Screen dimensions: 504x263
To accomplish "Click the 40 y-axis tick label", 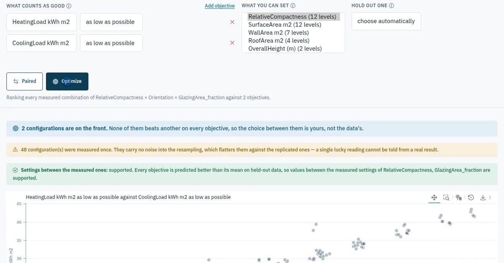I will 19,222.
